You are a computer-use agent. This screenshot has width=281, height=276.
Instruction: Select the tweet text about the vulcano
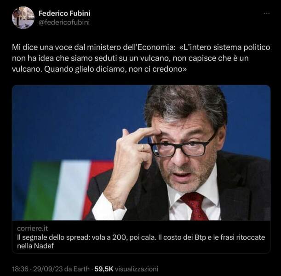pos(141,58)
